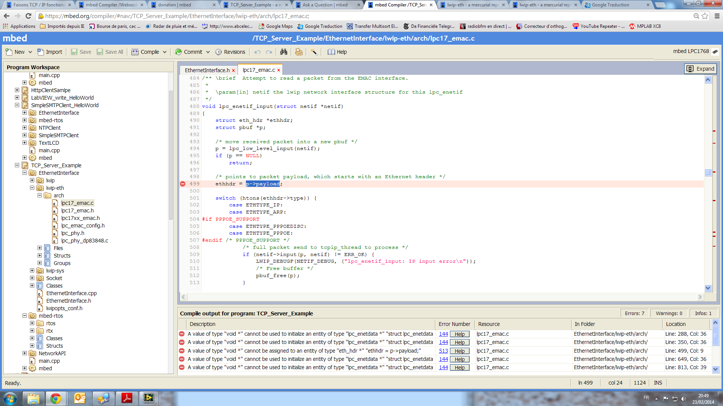Viewport: 723px width, 406px height.
Task: Open the Compile dropdown arrow
Action: point(165,52)
